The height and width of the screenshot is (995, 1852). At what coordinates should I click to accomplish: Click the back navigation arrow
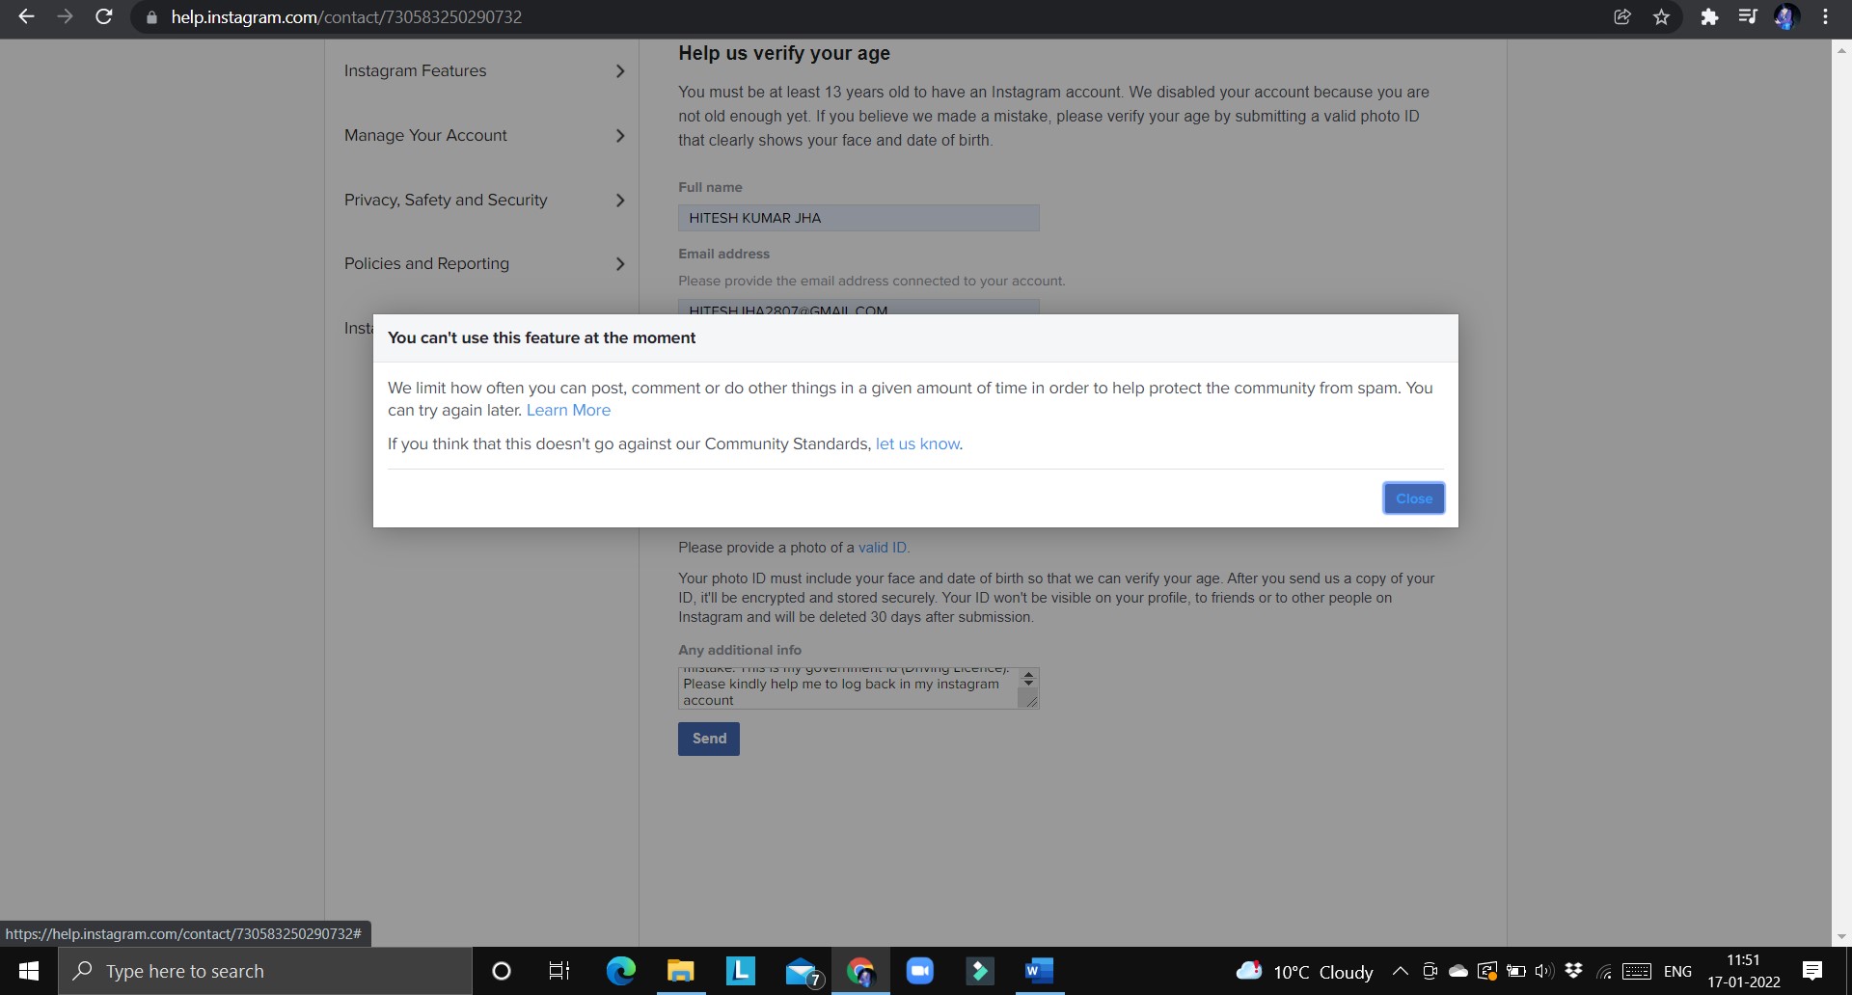coord(26,16)
